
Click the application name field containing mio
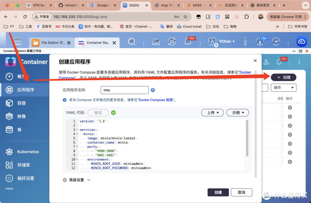coord(124,90)
